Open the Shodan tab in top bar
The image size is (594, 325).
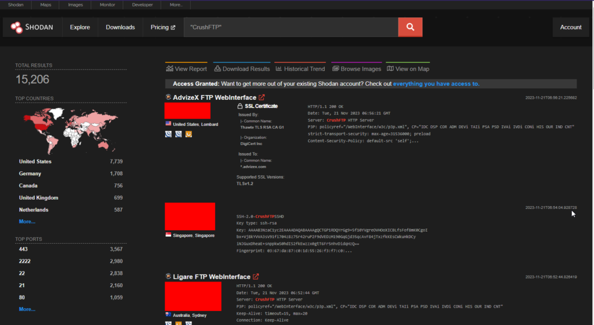click(x=16, y=5)
